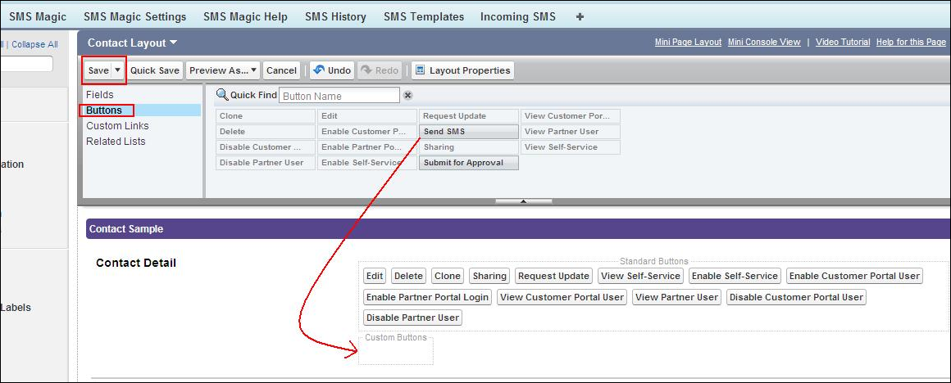
Task: Select Enable Self-Service palette item
Action: coord(367,164)
